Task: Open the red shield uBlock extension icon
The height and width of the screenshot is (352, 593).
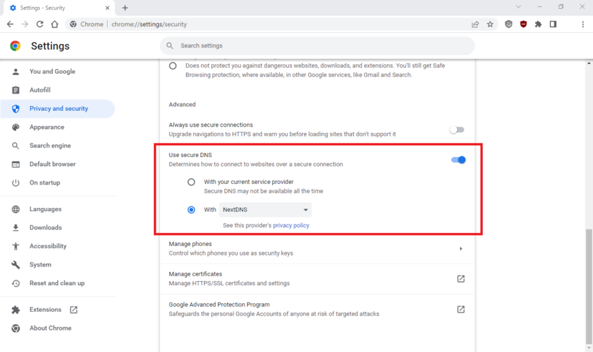Action: pyautogui.click(x=523, y=24)
